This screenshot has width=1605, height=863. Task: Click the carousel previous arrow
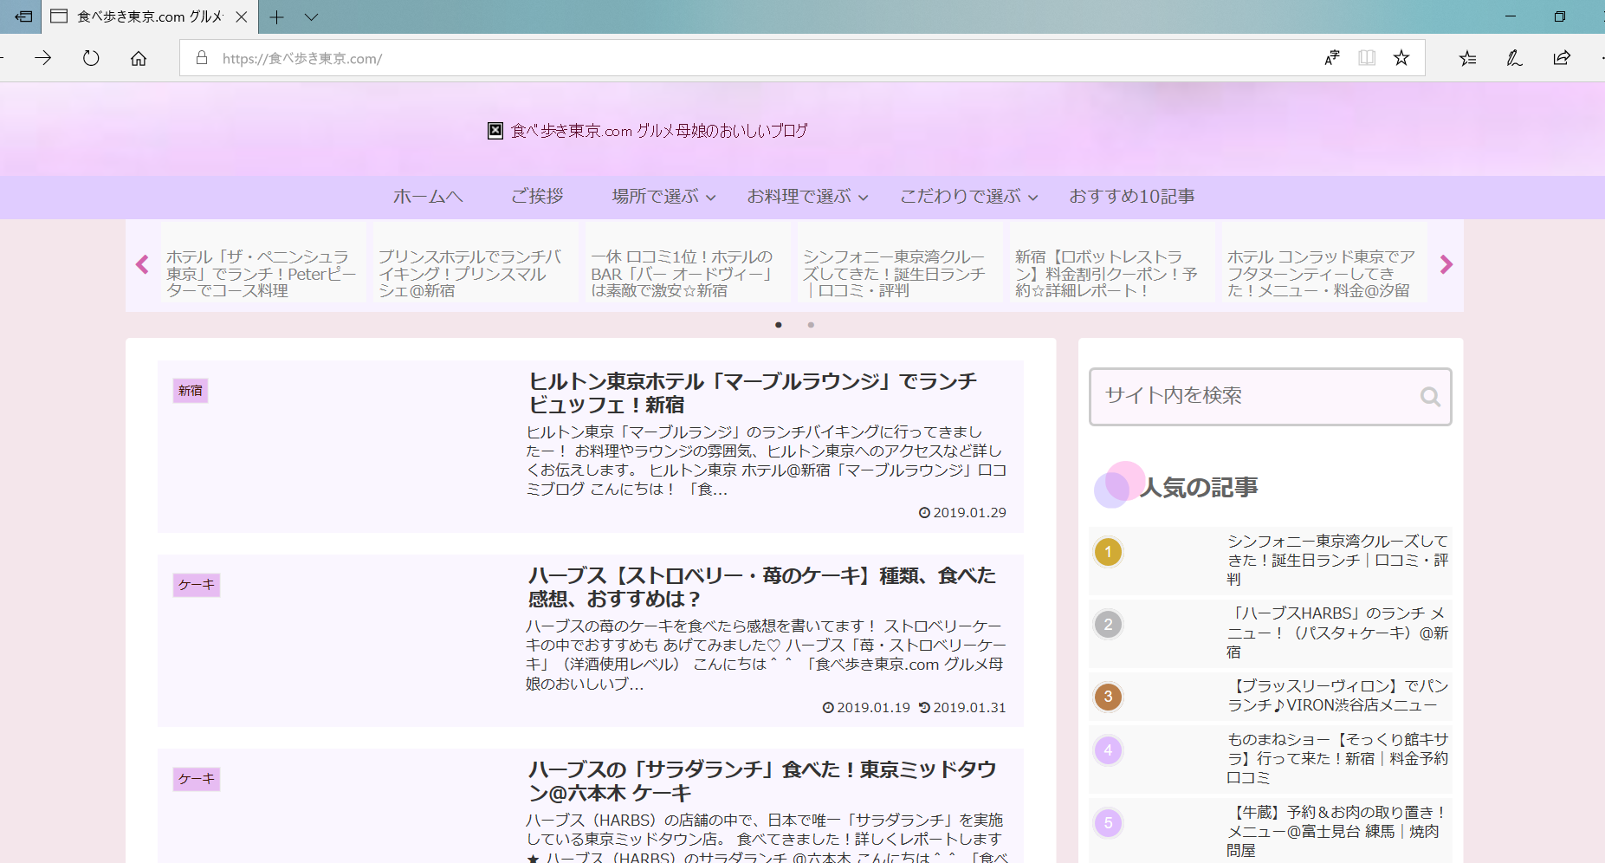pos(143,264)
